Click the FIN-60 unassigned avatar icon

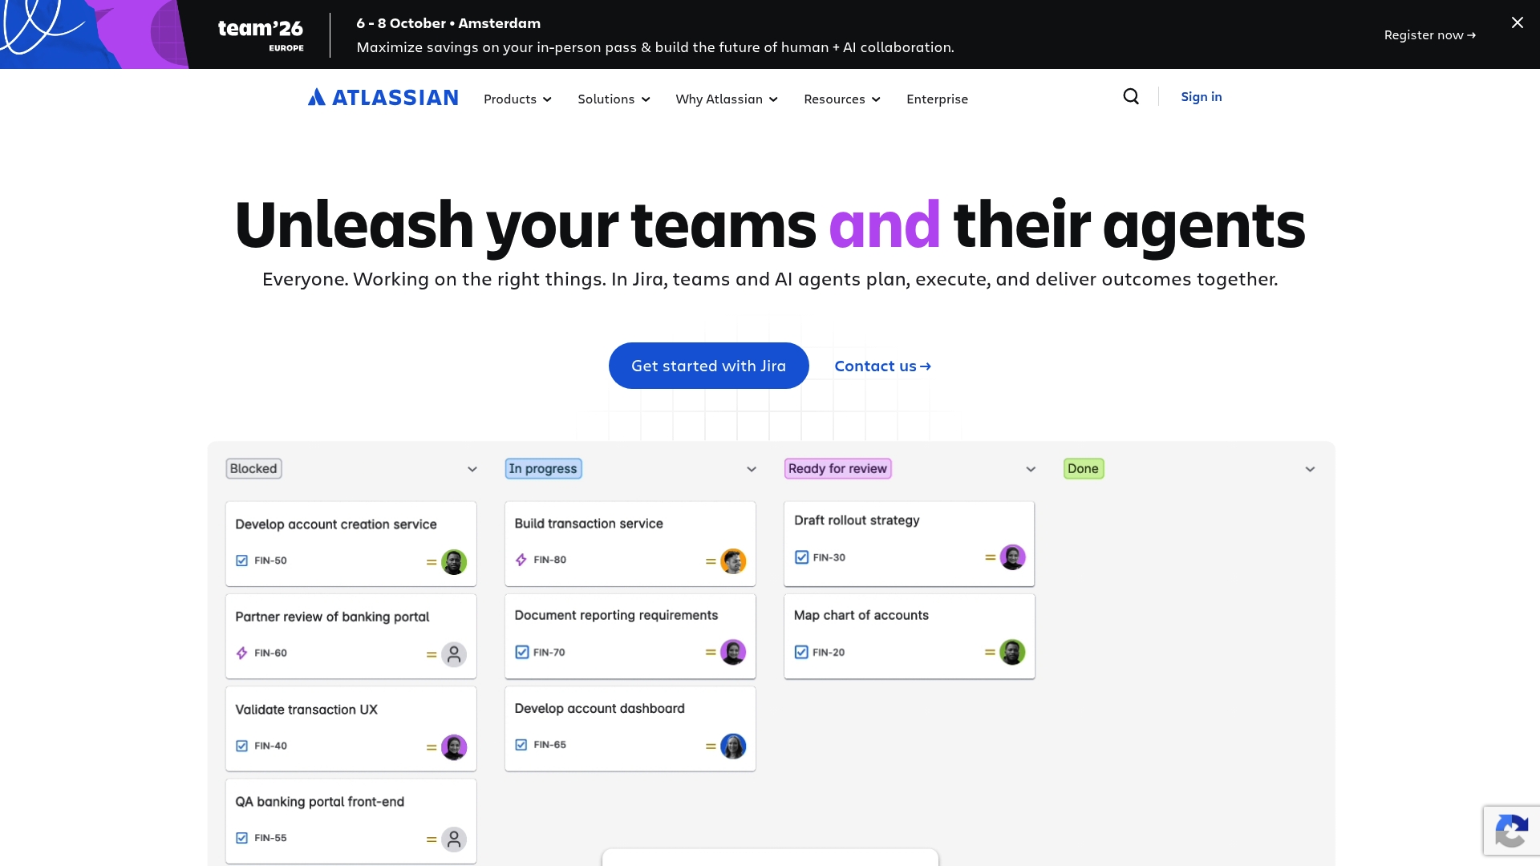tap(454, 654)
